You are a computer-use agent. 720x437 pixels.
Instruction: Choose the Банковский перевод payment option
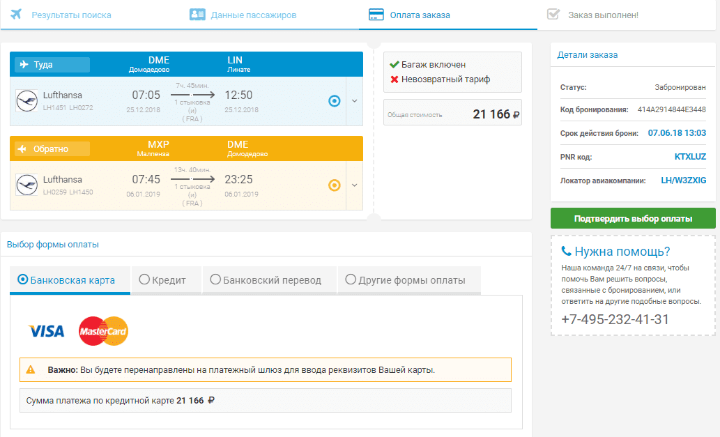coord(268,279)
